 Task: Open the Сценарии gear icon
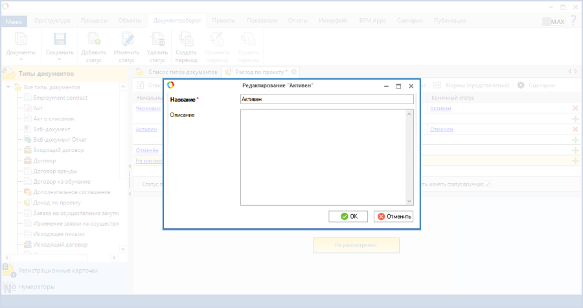point(521,85)
